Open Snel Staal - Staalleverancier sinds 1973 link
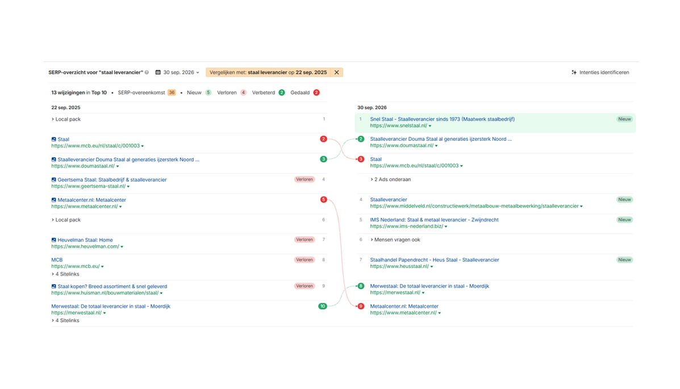The image size is (680, 389). tap(443, 119)
